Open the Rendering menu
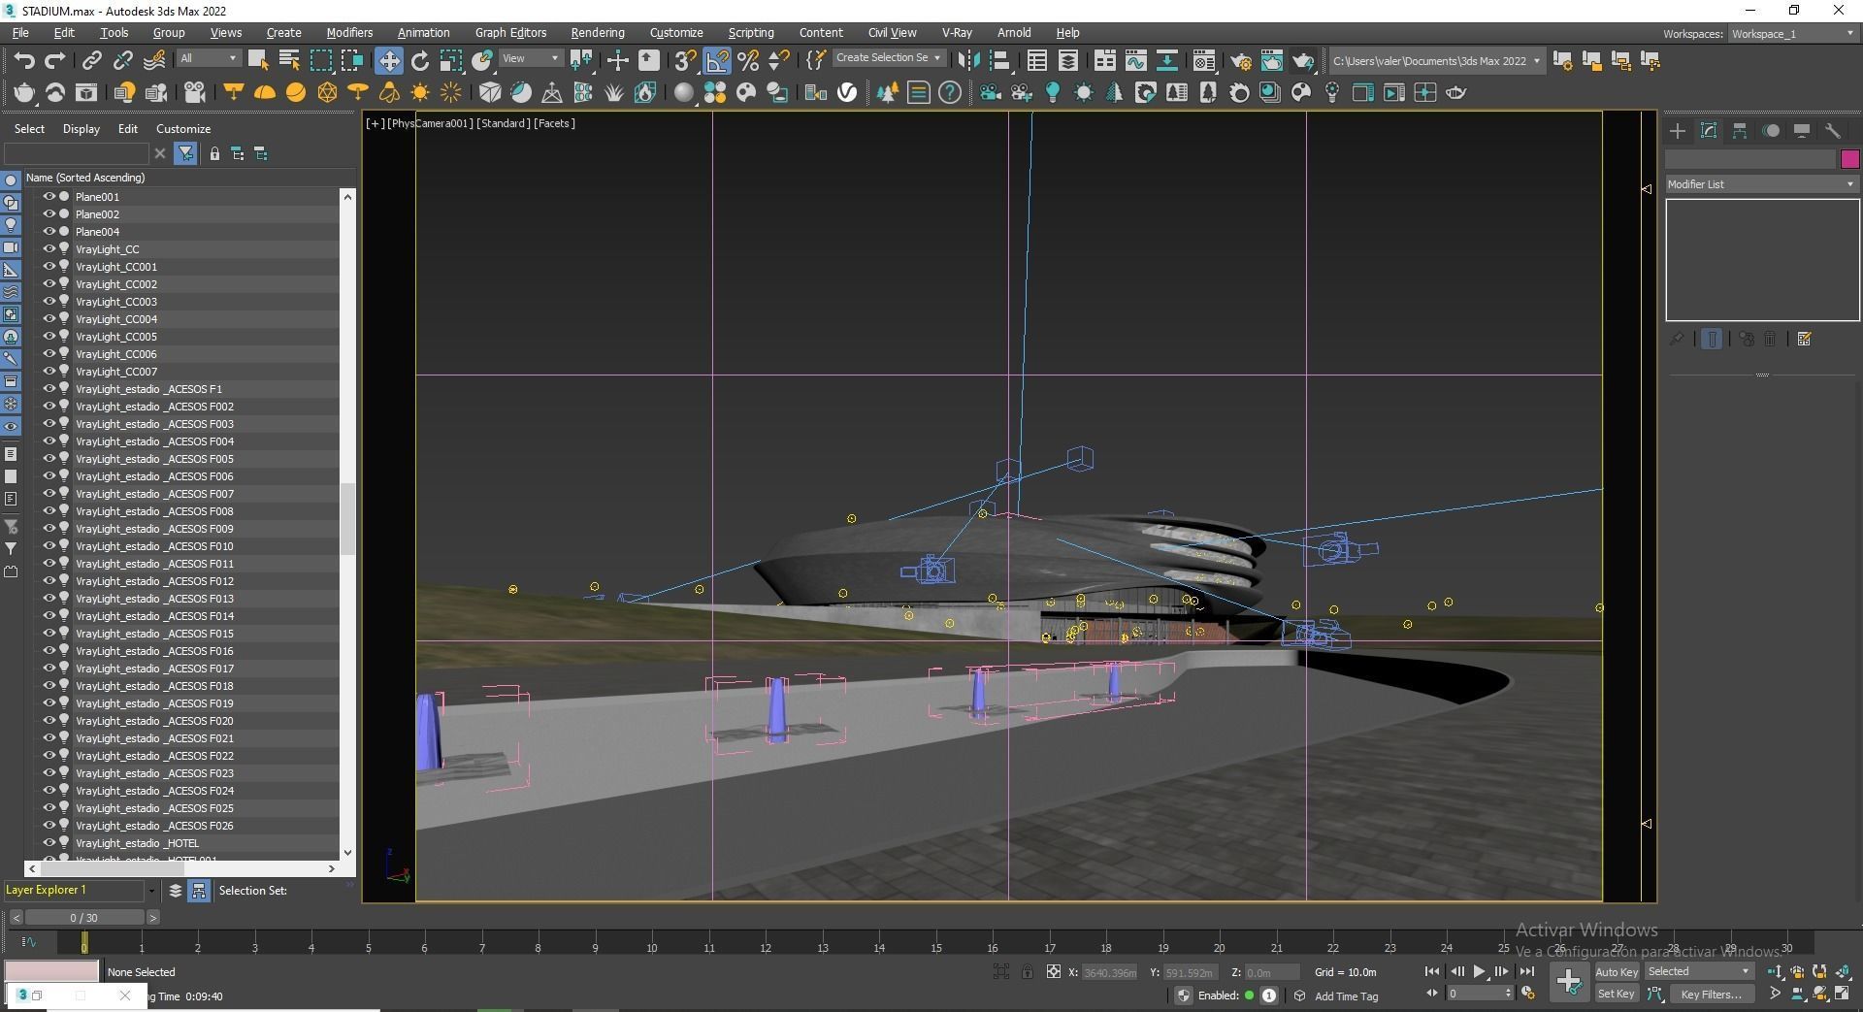This screenshot has width=1863, height=1012. 597,32
